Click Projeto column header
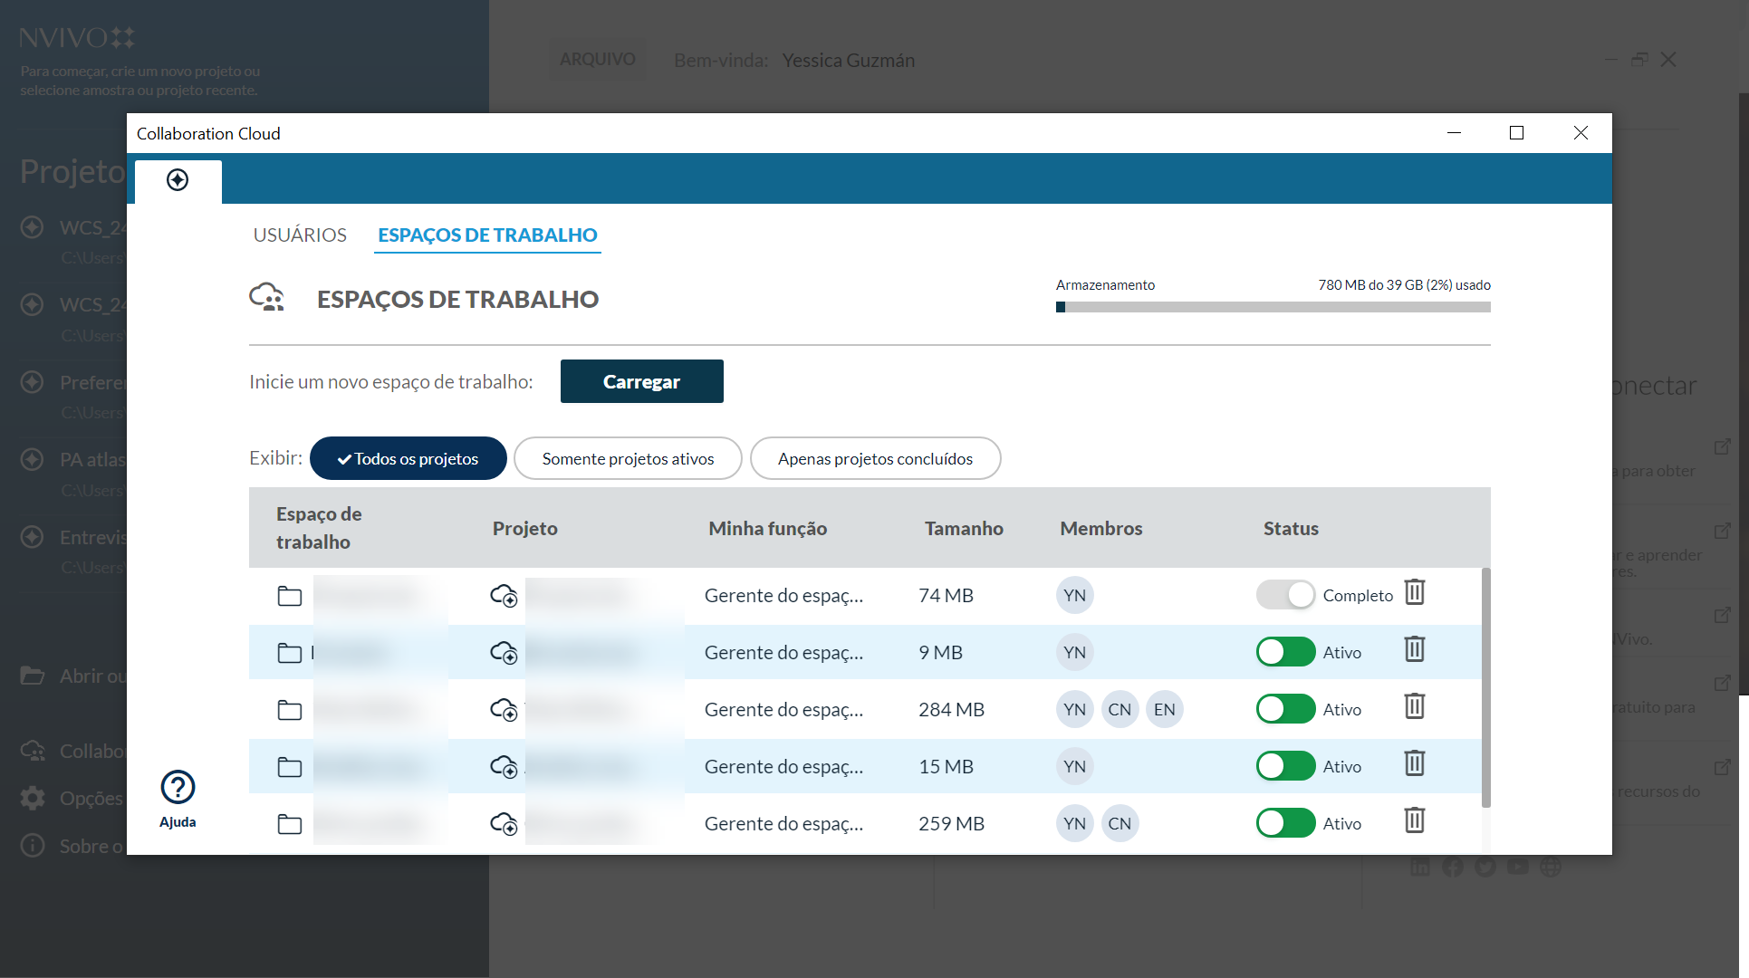Screen dimensions: 1749x978 (x=525, y=528)
